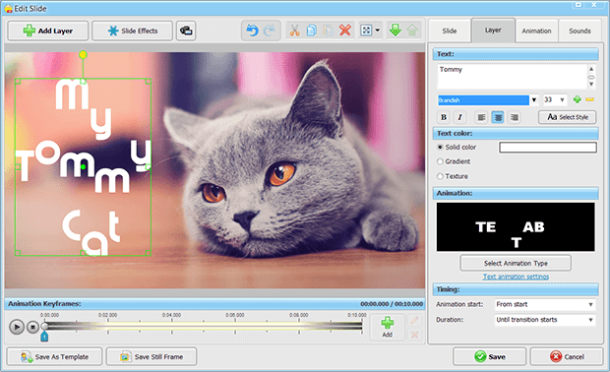Redo the last action
This screenshot has width=610, height=372.
click(x=270, y=31)
